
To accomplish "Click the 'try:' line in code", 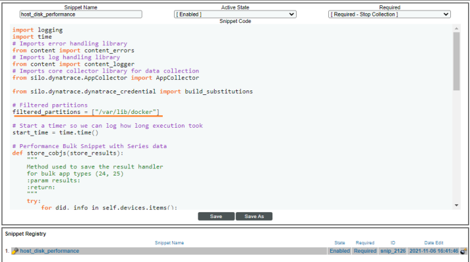I will [x=33, y=201].
